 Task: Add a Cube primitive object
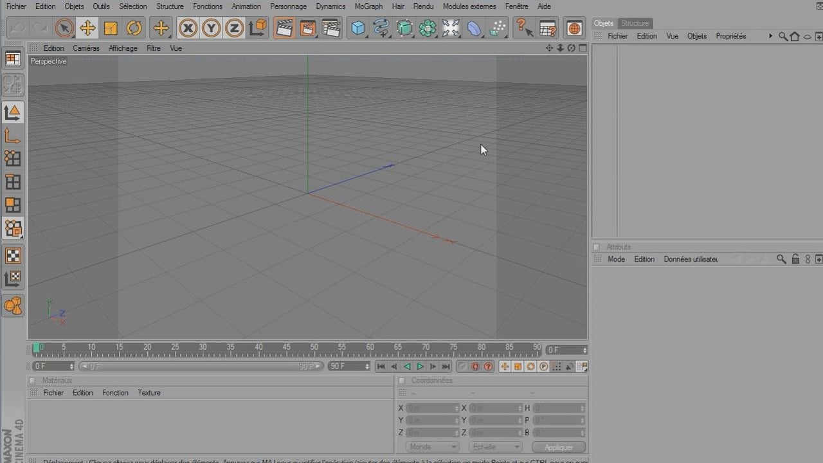[357, 28]
